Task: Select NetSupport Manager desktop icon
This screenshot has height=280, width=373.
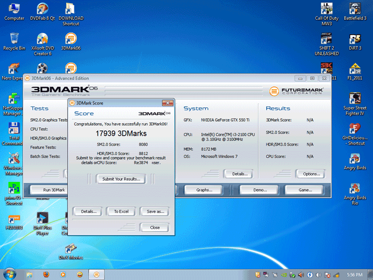Action: coord(12,104)
